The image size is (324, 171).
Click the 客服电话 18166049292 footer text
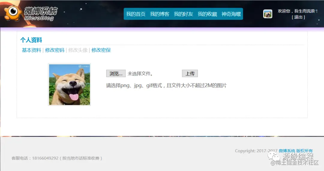click(57, 158)
